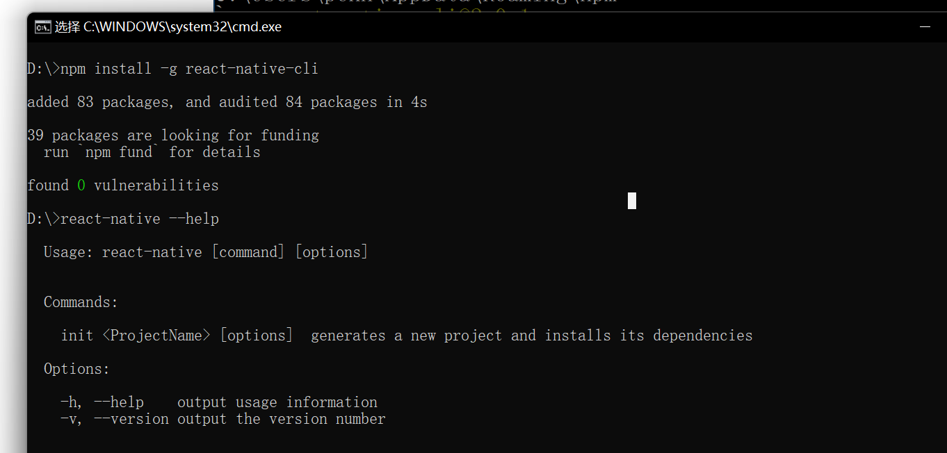Click the title bar text C:\WINDOWS\system32\cmd.exe
This screenshot has width=947, height=453.
[x=182, y=27]
